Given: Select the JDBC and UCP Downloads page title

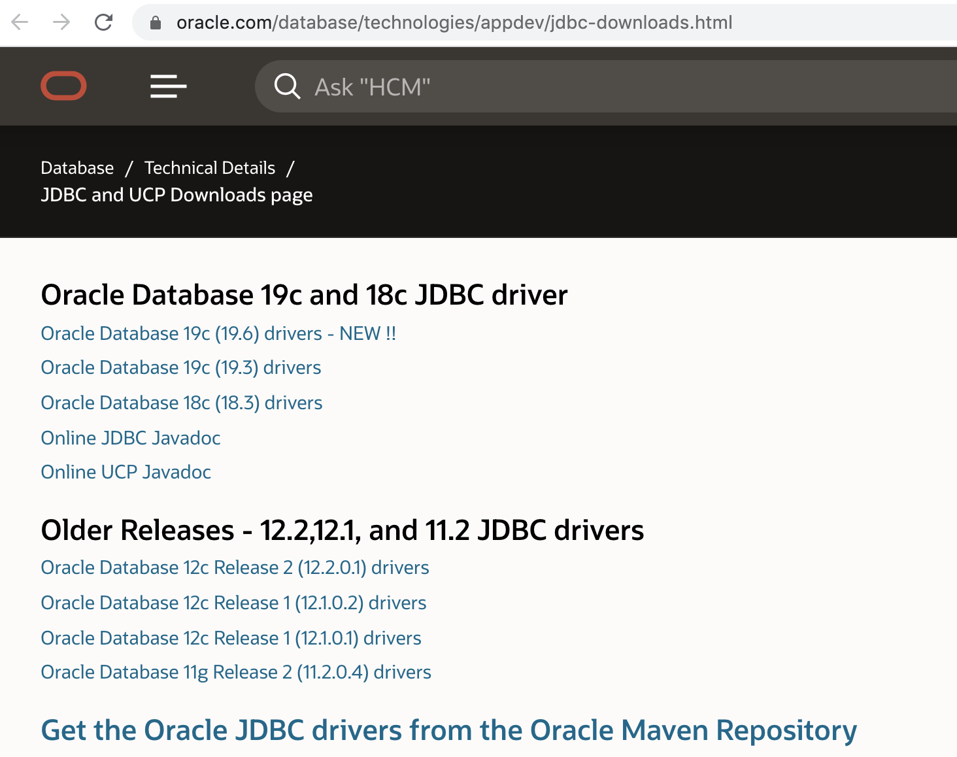Looking at the screenshot, I should click(x=176, y=195).
